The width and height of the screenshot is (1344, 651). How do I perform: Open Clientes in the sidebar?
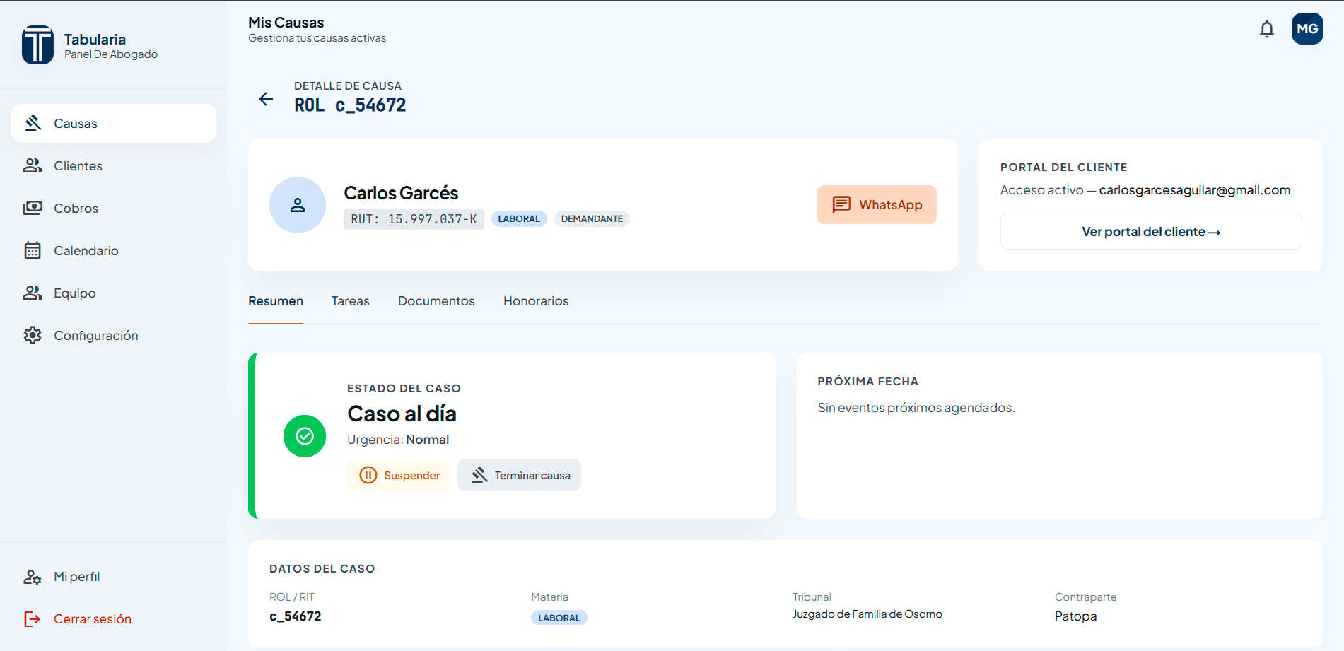114,166
